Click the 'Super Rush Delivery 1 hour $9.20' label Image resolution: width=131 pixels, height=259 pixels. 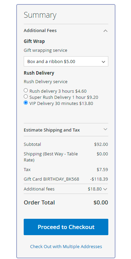coord(64,97)
